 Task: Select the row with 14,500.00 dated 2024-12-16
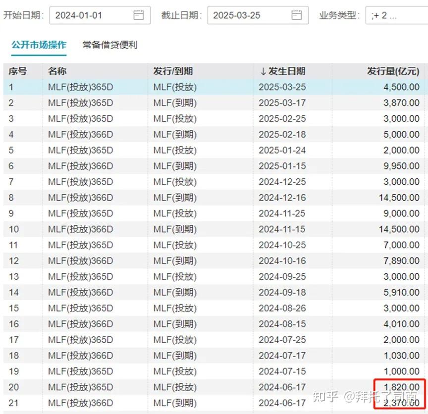click(198, 198)
